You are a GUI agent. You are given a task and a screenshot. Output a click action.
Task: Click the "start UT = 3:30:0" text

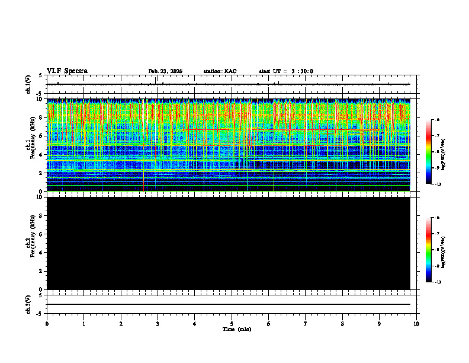[286, 71]
